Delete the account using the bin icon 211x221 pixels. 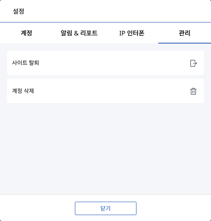193,91
